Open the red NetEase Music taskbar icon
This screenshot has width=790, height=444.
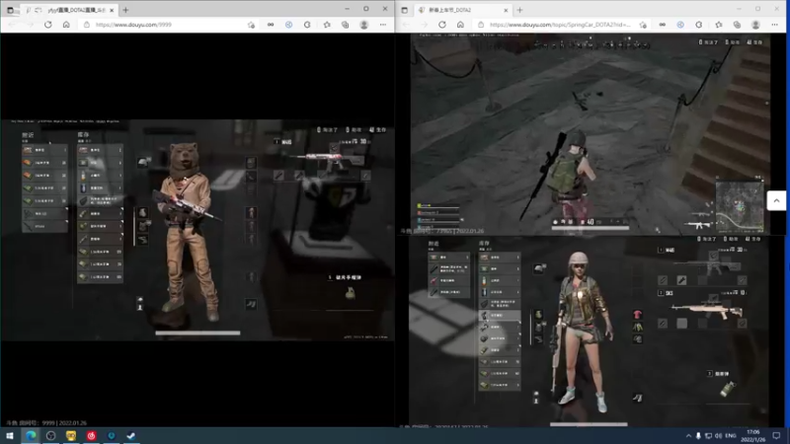(91, 435)
